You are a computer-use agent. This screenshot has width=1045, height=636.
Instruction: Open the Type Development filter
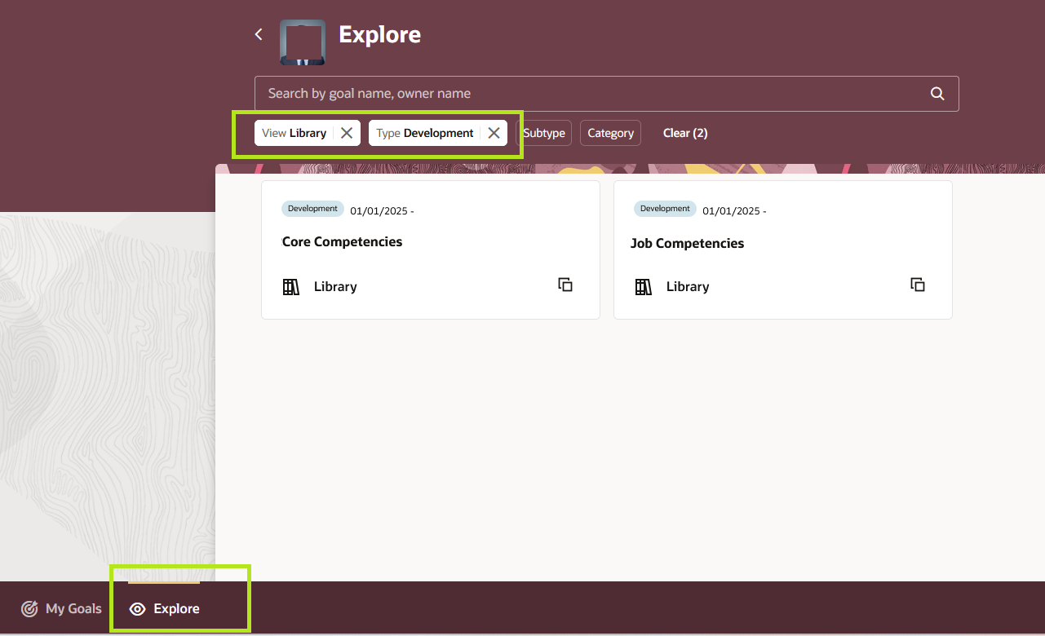[x=425, y=133]
